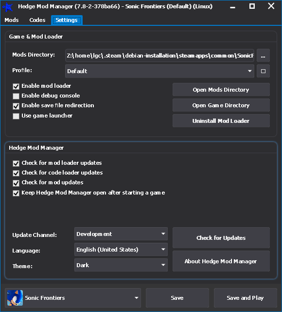Viewport: 282px width, 312px height.
Task: Click the Mods Directory label
Action: coord(34,55)
